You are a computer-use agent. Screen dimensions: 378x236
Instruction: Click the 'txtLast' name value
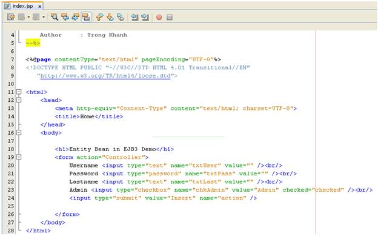205,182
